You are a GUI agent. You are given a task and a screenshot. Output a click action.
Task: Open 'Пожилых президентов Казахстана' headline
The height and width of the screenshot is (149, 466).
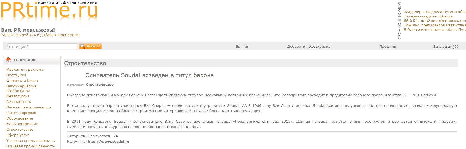pos(435,25)
